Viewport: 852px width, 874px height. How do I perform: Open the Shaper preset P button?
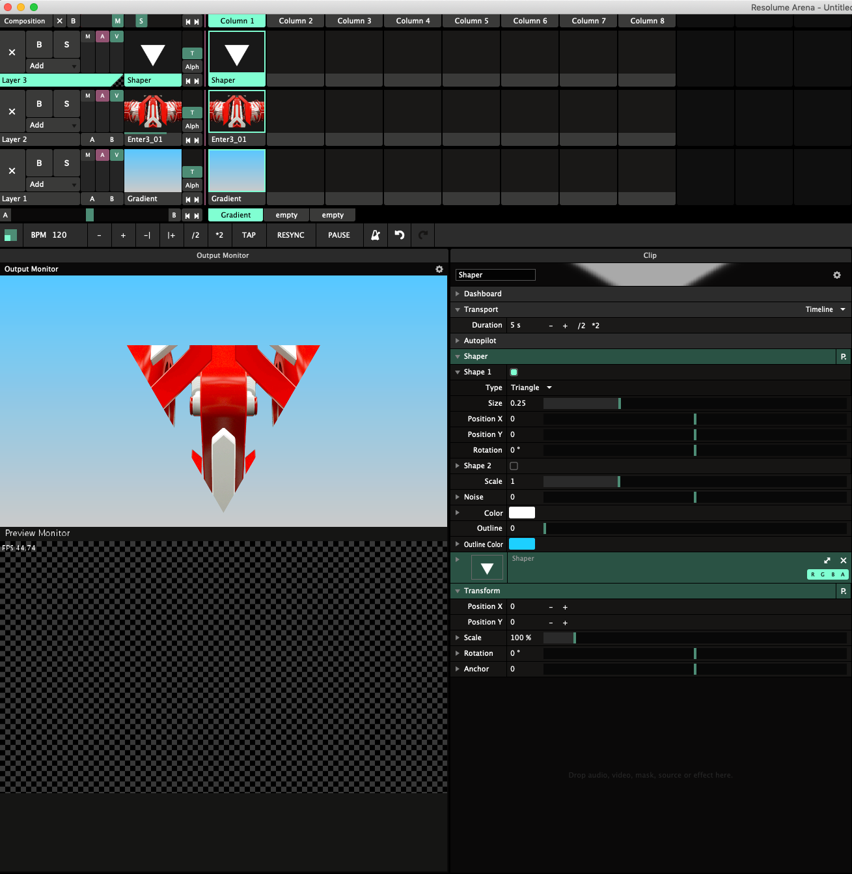point(844,357)
